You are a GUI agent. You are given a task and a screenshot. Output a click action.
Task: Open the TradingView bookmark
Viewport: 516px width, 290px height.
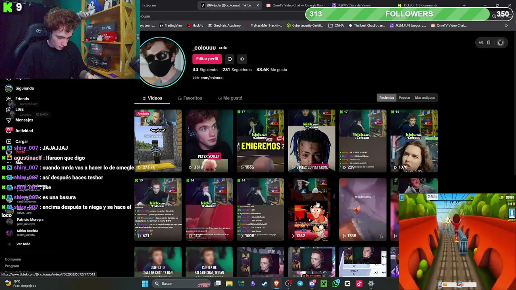tap(171, 25)
